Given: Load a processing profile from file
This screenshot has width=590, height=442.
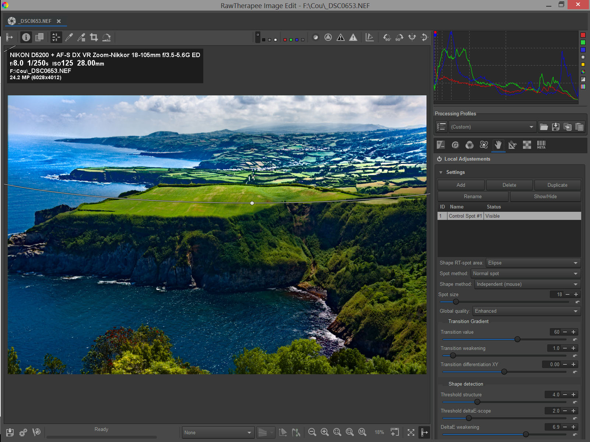Looking at the screenshot, I should pos(544,127).
